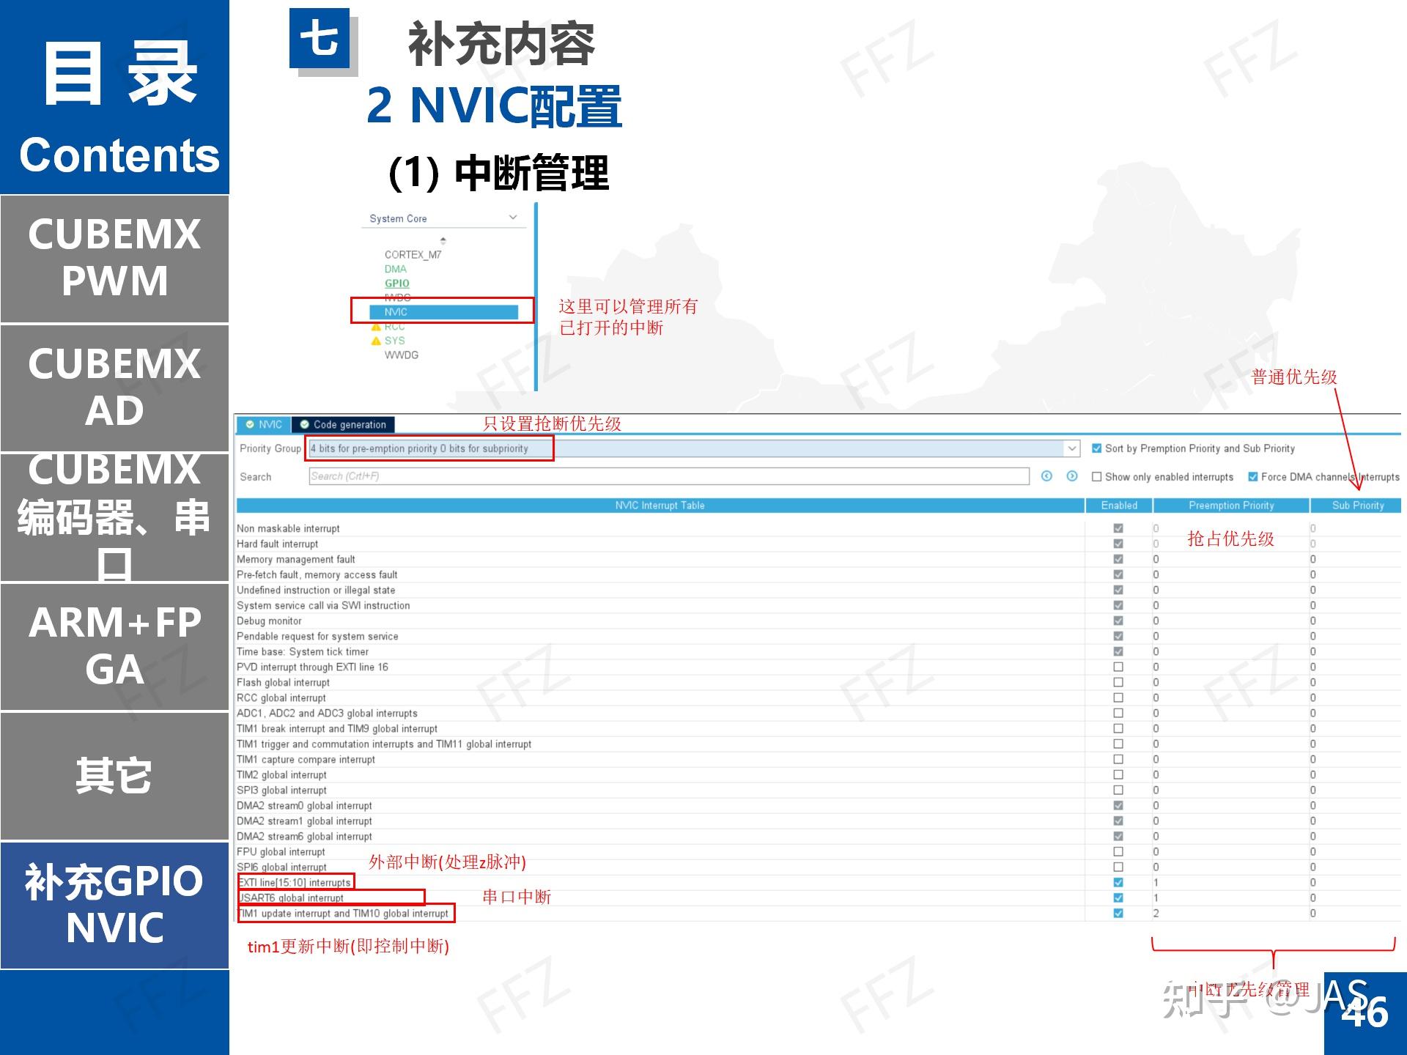The image size is (1407, 1055).
Task: Click the warning icon next to SYS
Action: [x=374, y=340]
